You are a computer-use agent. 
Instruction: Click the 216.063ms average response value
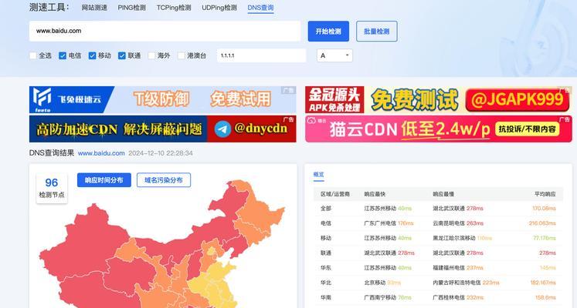tap(542, 223)
